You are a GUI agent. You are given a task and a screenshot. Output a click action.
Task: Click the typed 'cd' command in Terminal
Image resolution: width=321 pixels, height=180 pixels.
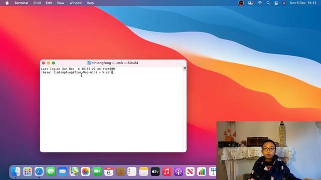(x=108, y=72)
